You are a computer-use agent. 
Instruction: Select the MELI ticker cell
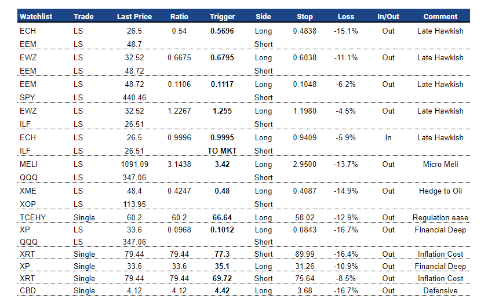click(x=28, y=165)
